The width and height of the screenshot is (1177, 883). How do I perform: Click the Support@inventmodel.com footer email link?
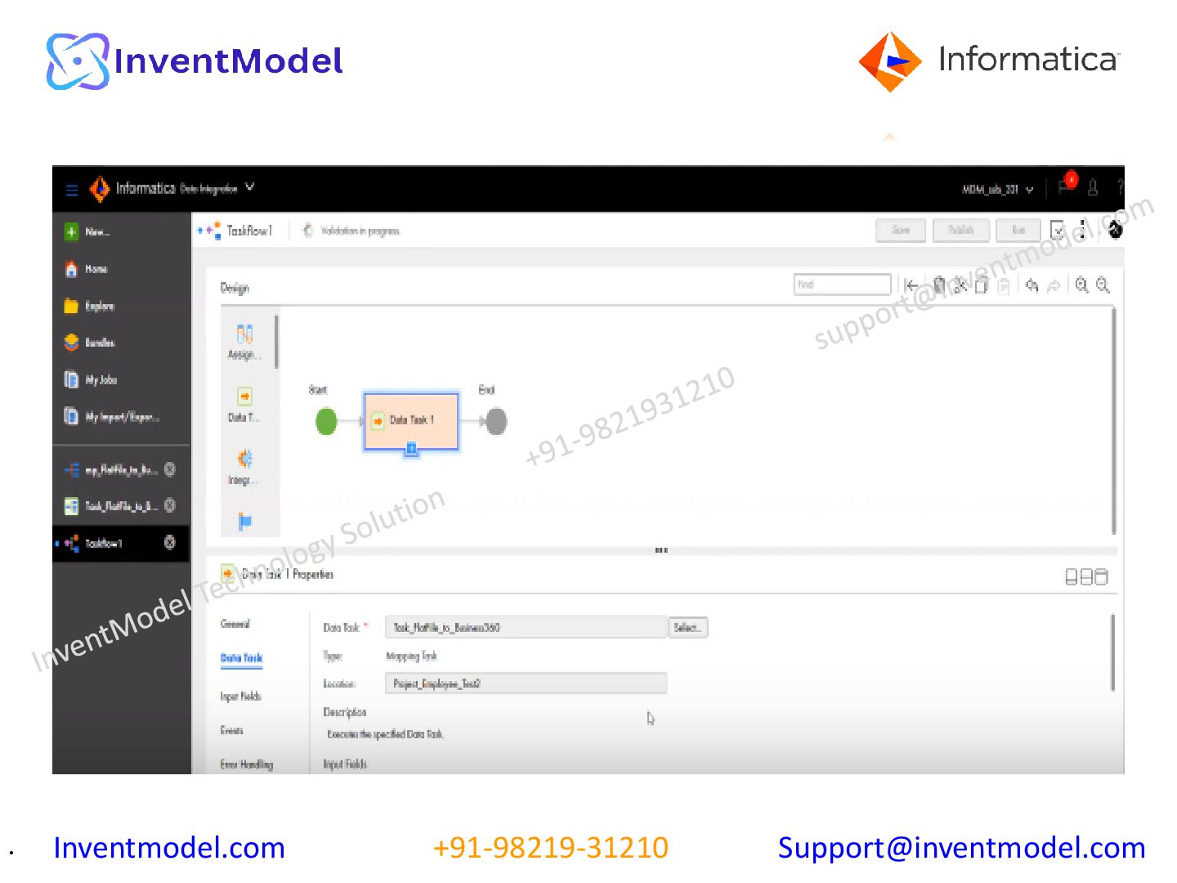962,849
